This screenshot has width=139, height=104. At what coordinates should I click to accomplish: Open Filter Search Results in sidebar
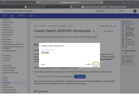(8, 70)
